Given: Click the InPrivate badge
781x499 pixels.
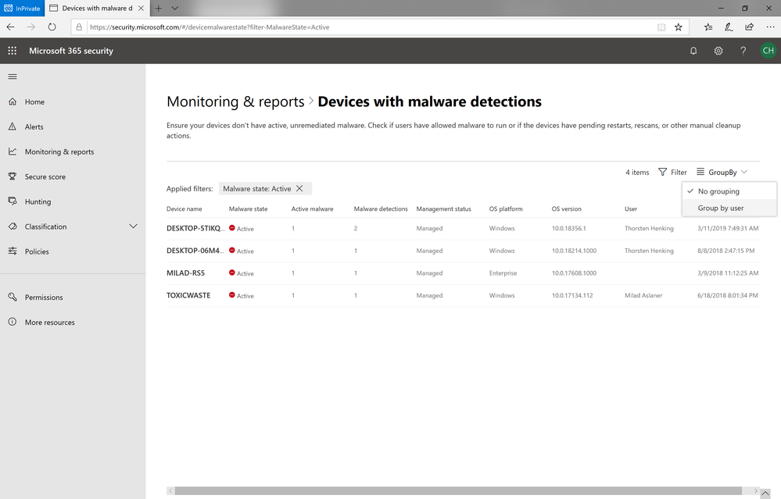Looking at the screenshot, I should click(x=23, y=8).
